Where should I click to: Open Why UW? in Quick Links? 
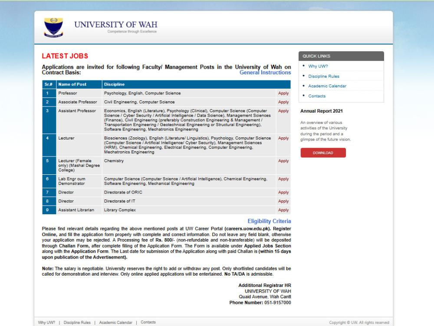(x=318, y=66)
